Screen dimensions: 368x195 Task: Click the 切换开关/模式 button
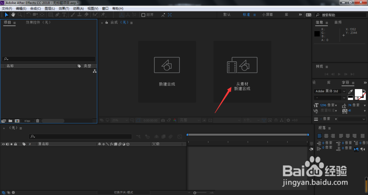[x=123, y=192]
